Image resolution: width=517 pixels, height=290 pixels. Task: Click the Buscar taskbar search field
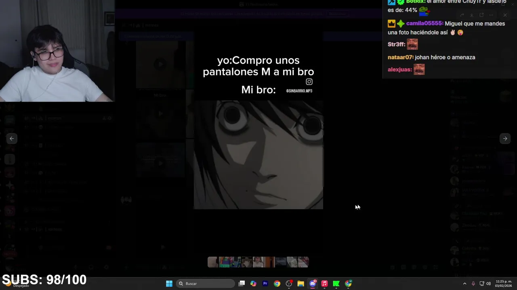206,284
